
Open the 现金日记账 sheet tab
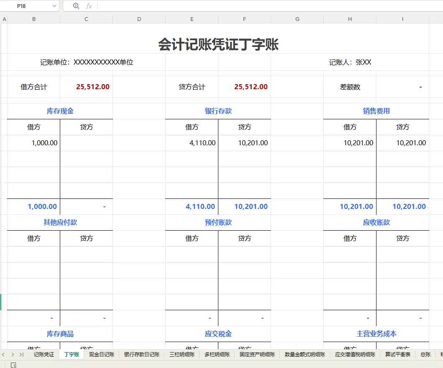click(x=102, y=355)
